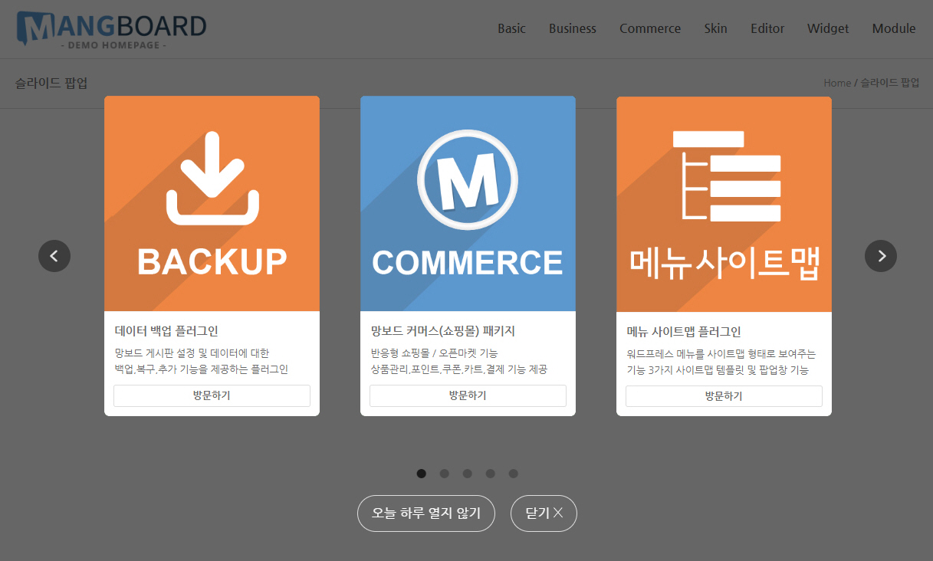Image resolution: width=933 pixels, height=561 pixels.
Task: Click the 메뉴사이트맵 card image
Action: point(724,204)
